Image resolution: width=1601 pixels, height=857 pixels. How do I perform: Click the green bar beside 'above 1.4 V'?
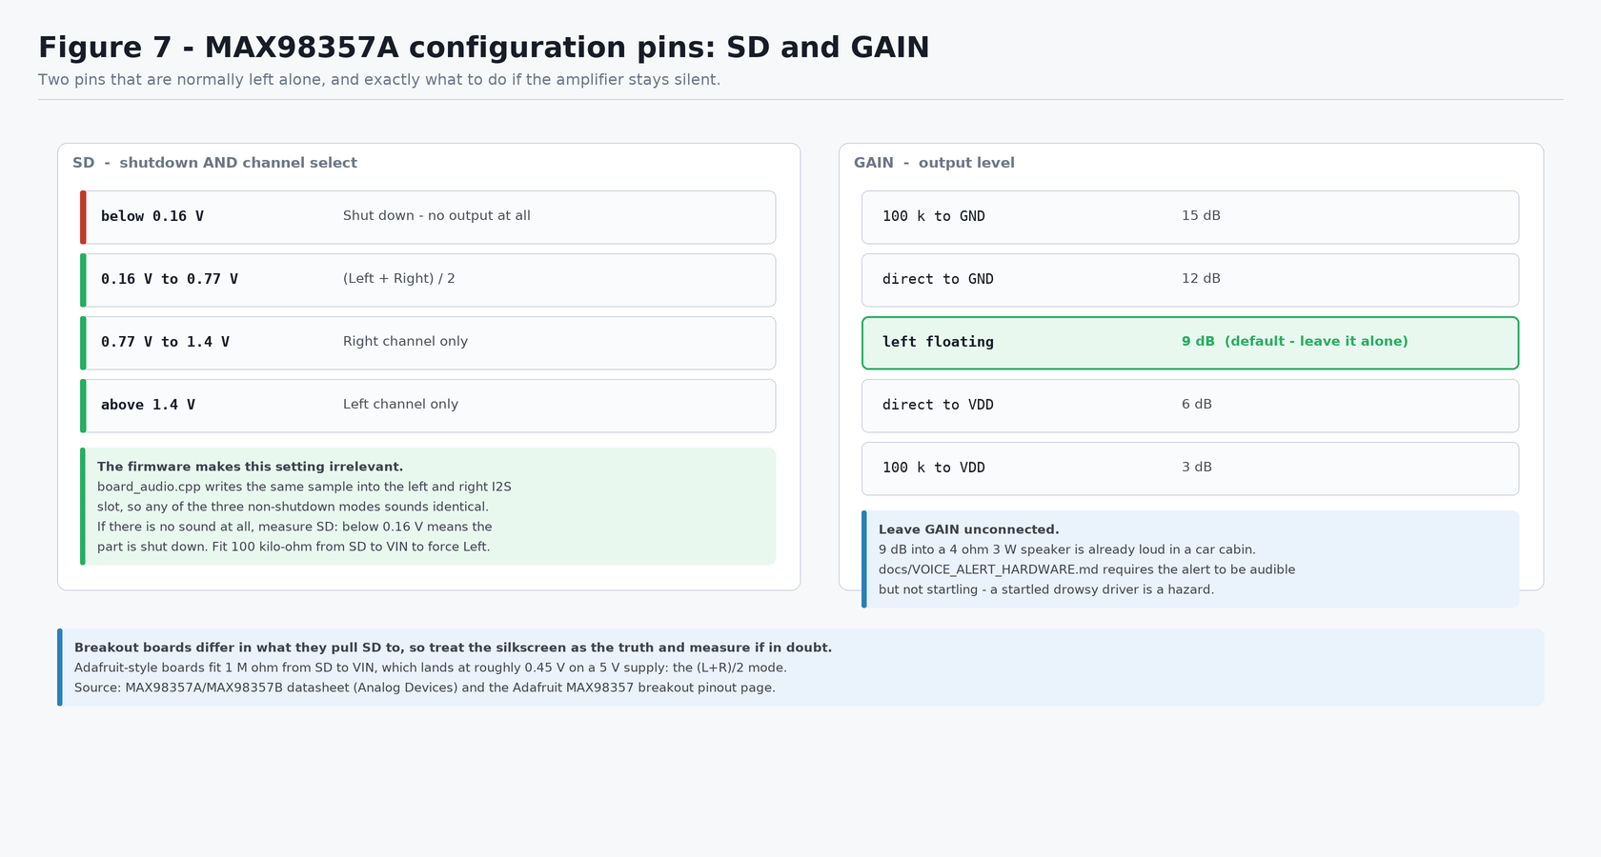tap(83, 406)
